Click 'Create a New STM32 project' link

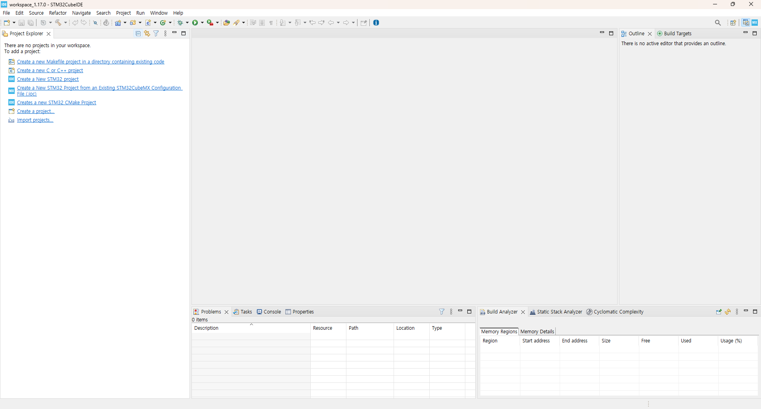pos(48,79)
